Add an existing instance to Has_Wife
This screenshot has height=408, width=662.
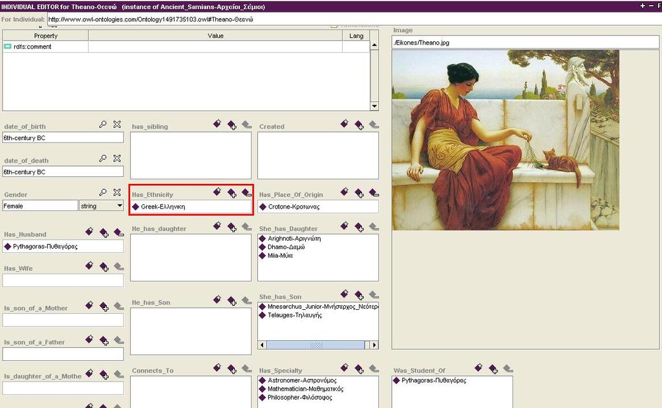(104, 267)
